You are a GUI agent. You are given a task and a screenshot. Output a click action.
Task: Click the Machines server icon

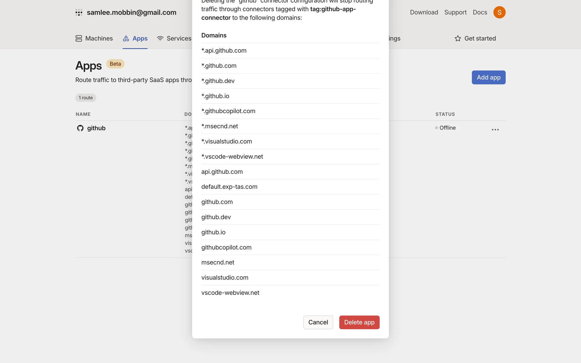(79, 38)
